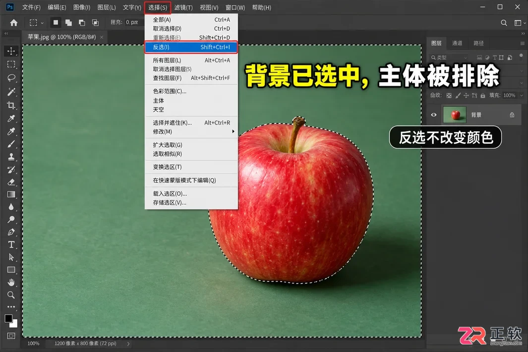Viewport: 528px width, 352px height.
Task: Select the Dodge tool
Action: (11, 219)
